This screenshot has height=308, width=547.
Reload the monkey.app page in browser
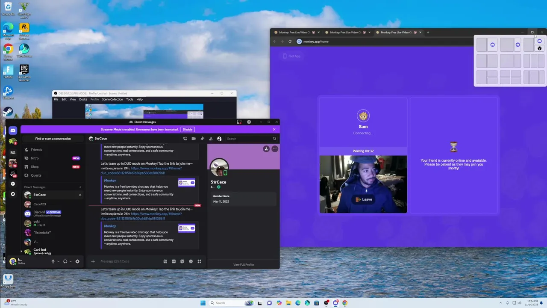click(x=290, y=41)
